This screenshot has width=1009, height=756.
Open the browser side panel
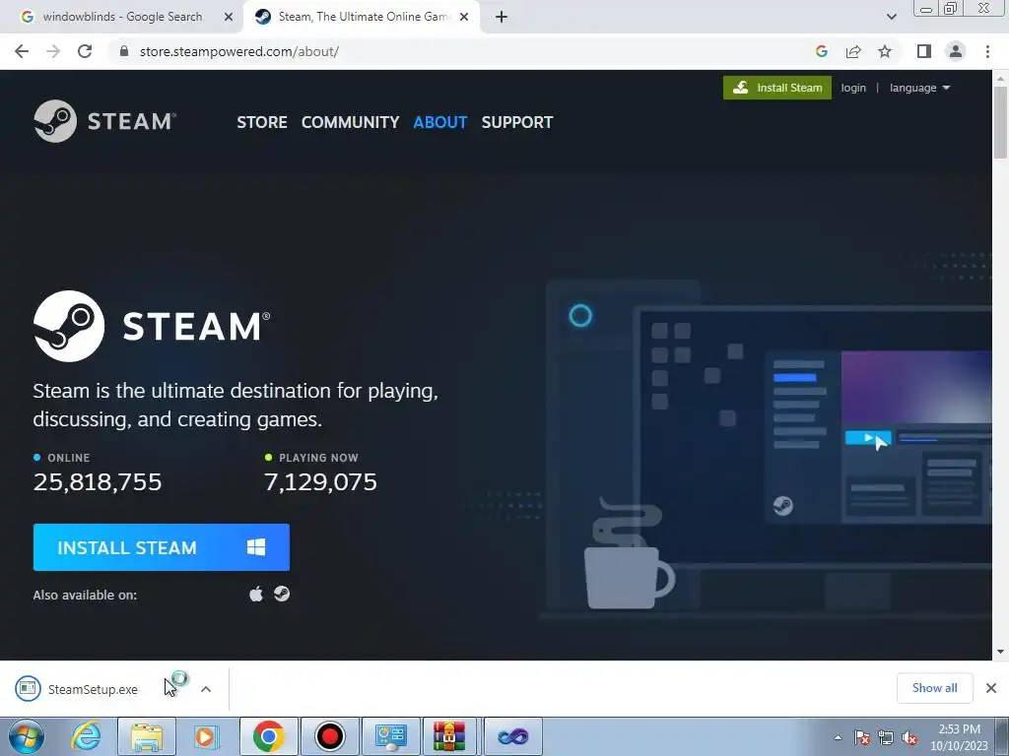[924, 51]
